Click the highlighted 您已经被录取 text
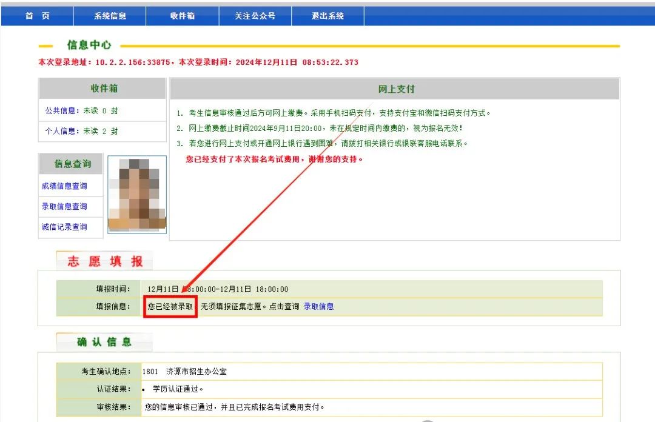Screen dimensions: 655x422 click(x=170, y=307)
